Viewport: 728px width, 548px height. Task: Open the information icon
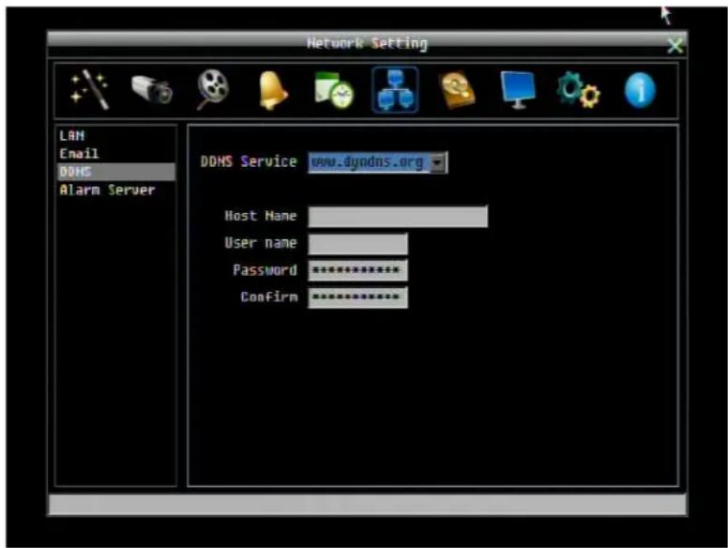point(640,90)
